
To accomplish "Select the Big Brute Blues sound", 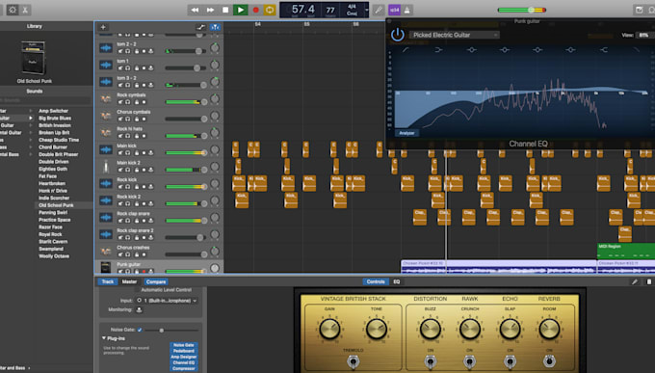I will pyautogui.click(x=55, y=118).
